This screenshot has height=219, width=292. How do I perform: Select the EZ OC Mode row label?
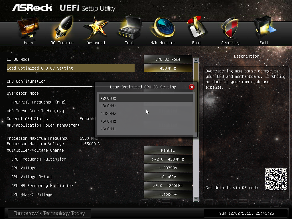(x=18, y=59)
